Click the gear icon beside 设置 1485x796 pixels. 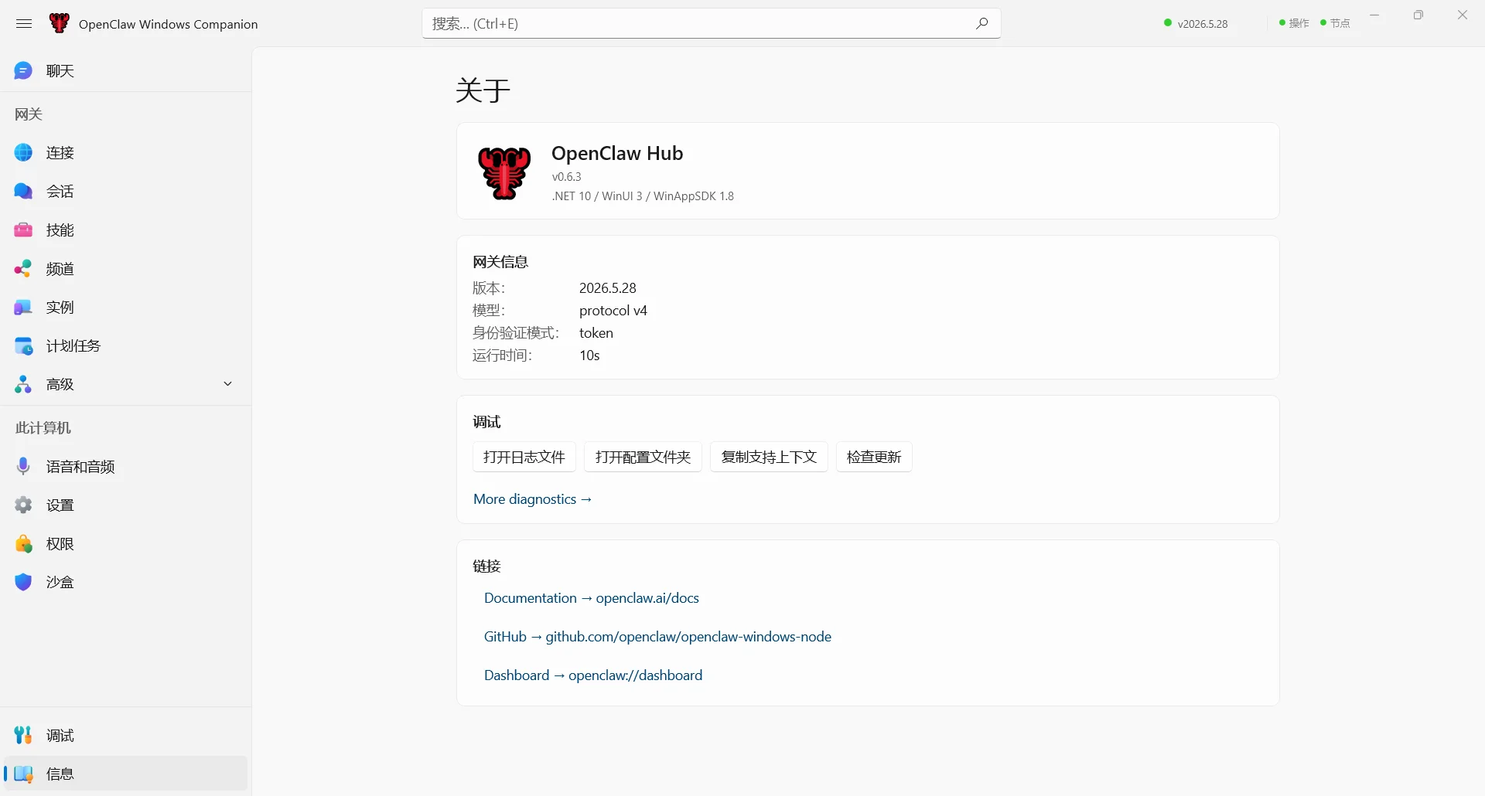(x=23, y=505)
